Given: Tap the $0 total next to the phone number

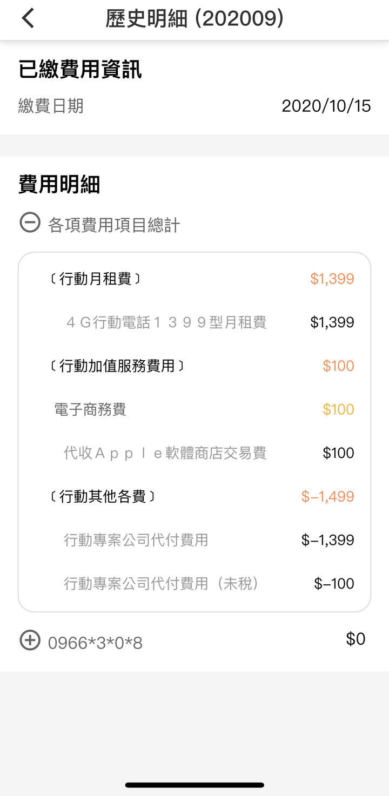Looking at the screenshot, I should (x=356, y=639).
